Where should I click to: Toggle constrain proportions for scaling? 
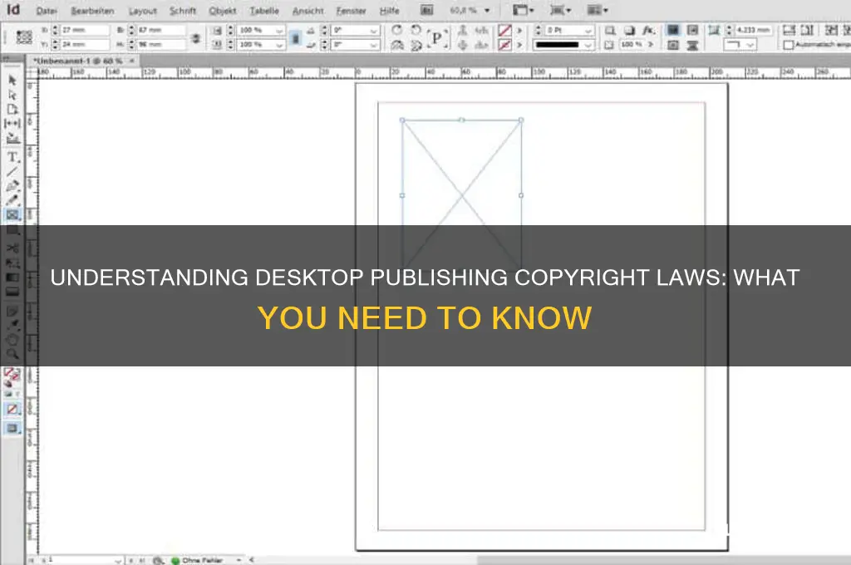click(x=295, y=38)
